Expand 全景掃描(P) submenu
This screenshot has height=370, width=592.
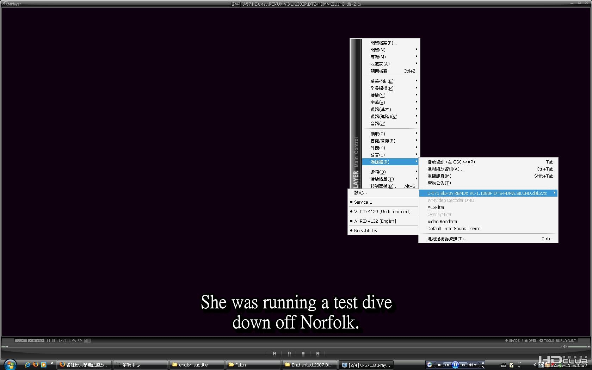point(391,88)
